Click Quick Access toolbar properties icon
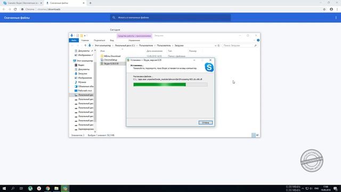This screenshot has width=341, height=192. (77, 36)
